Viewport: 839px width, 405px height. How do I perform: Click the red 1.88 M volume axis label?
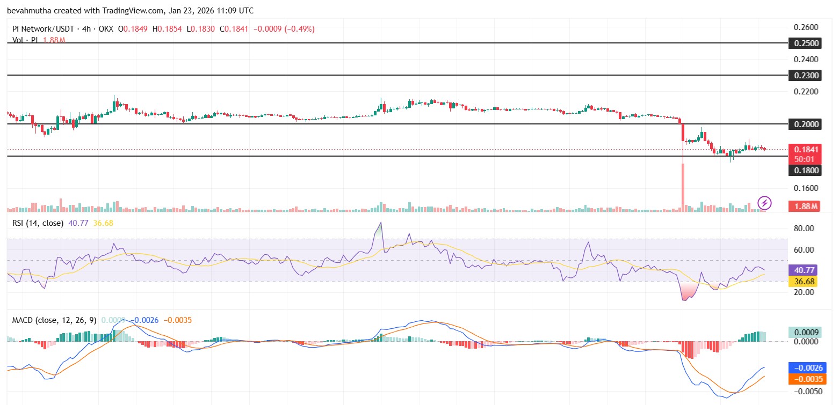tap(804, 206)
